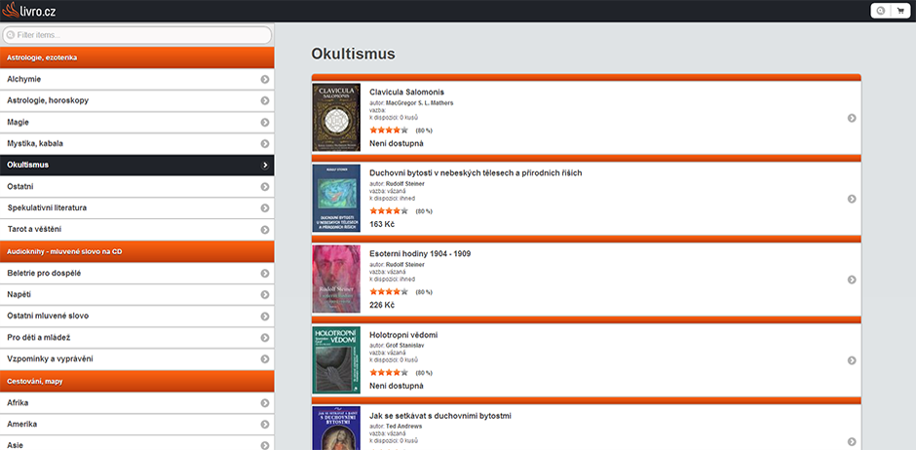Image resolution: width=916 pixels, height=450 pixels.
Task: Click the Astrologie, ezoterika section header
Action: [x=137, y=57]
